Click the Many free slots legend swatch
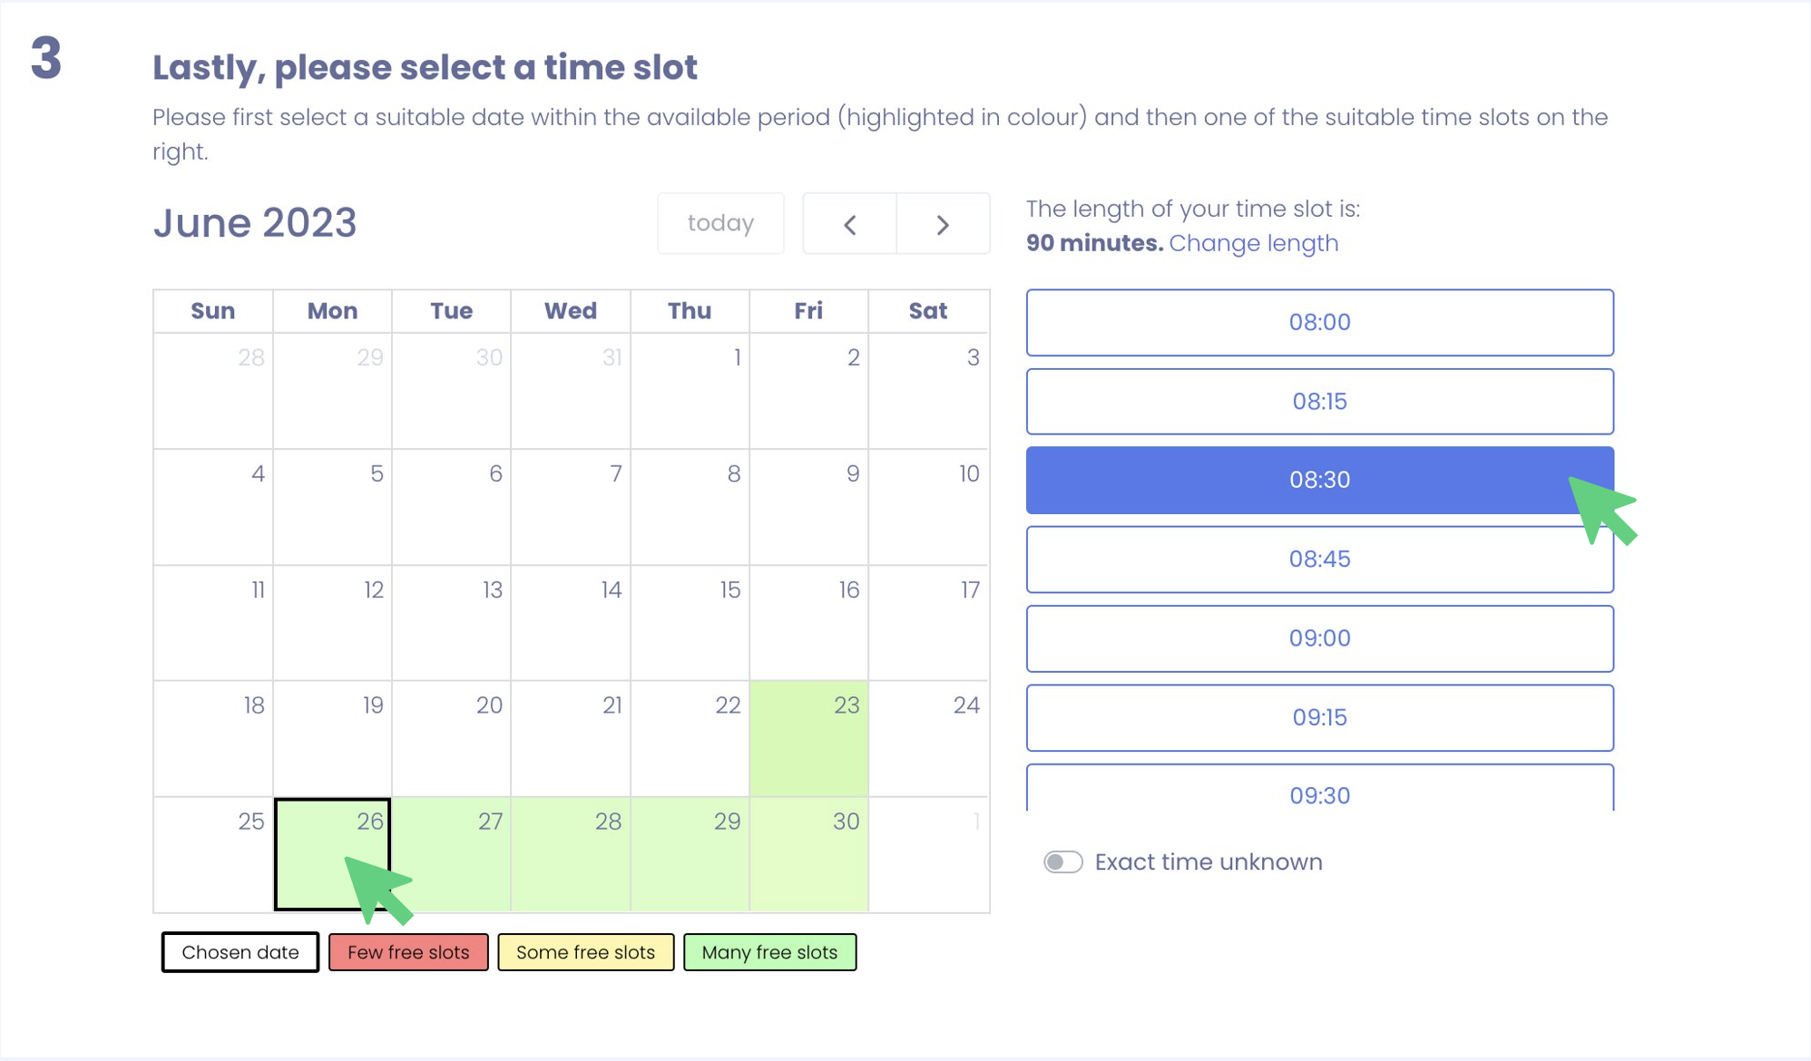Viewport: 1811px width, 1061px height. 769,952
